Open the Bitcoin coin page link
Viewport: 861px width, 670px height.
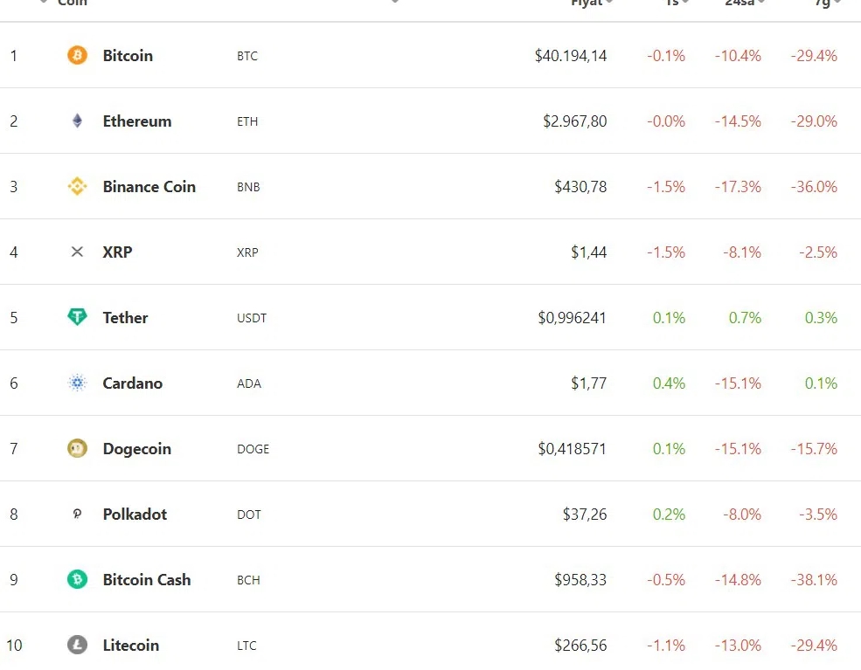tap(128, 56)
